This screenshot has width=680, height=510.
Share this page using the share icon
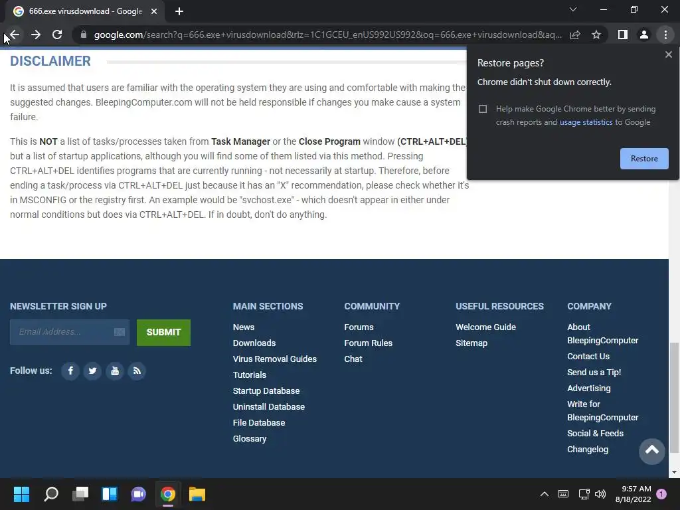pos(575,35)
